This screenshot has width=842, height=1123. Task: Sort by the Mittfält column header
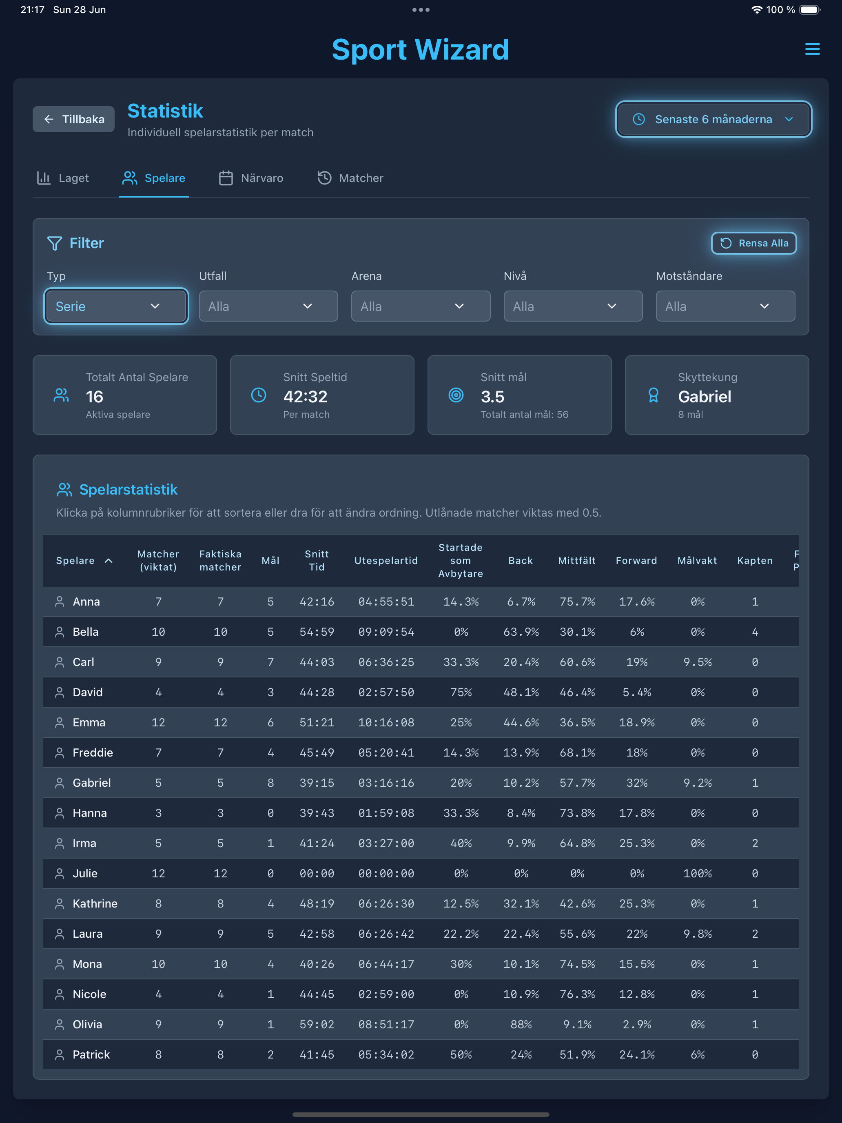click(x=577, y=561)
